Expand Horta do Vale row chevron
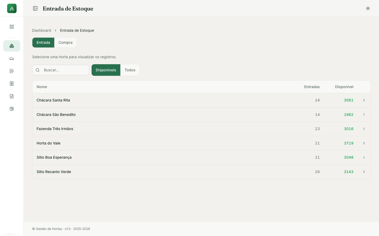 (364, 143)
